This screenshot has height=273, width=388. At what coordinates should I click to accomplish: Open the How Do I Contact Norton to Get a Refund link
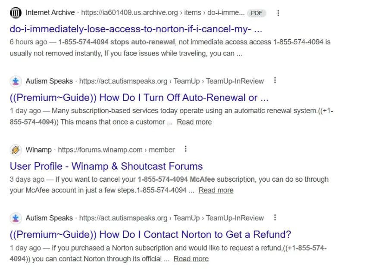150,234
